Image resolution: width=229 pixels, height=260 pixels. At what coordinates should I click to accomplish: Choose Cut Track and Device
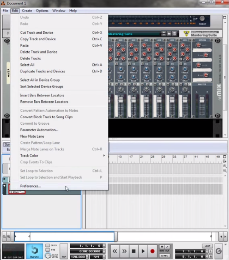point(60,33)
